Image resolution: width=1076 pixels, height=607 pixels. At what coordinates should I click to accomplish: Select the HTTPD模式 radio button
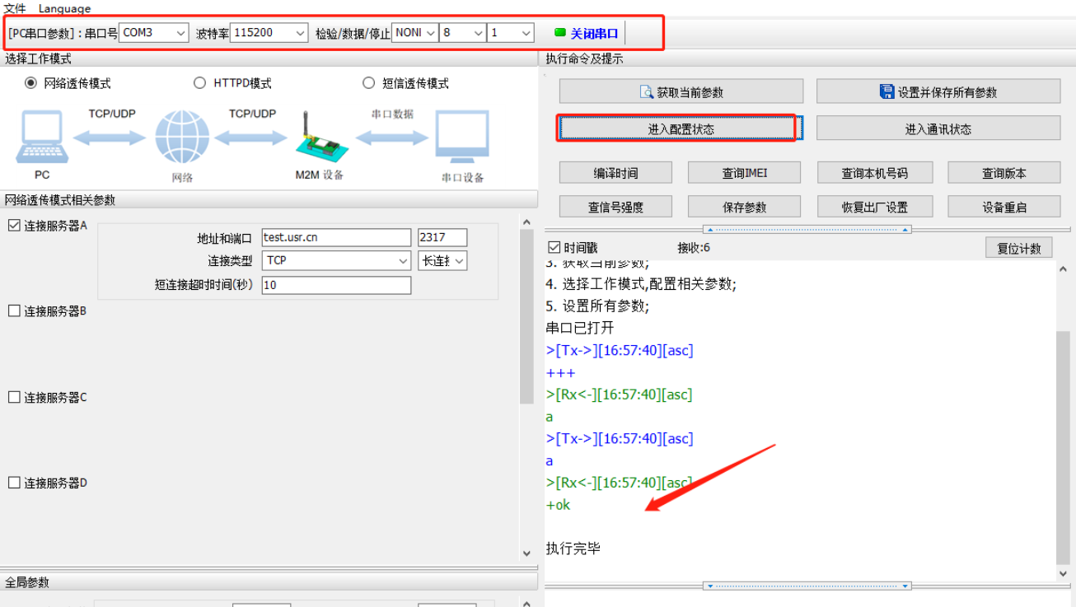[x=199, y=83]
